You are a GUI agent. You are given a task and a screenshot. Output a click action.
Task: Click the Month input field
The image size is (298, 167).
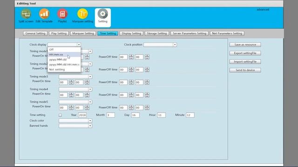coord(111,115)
